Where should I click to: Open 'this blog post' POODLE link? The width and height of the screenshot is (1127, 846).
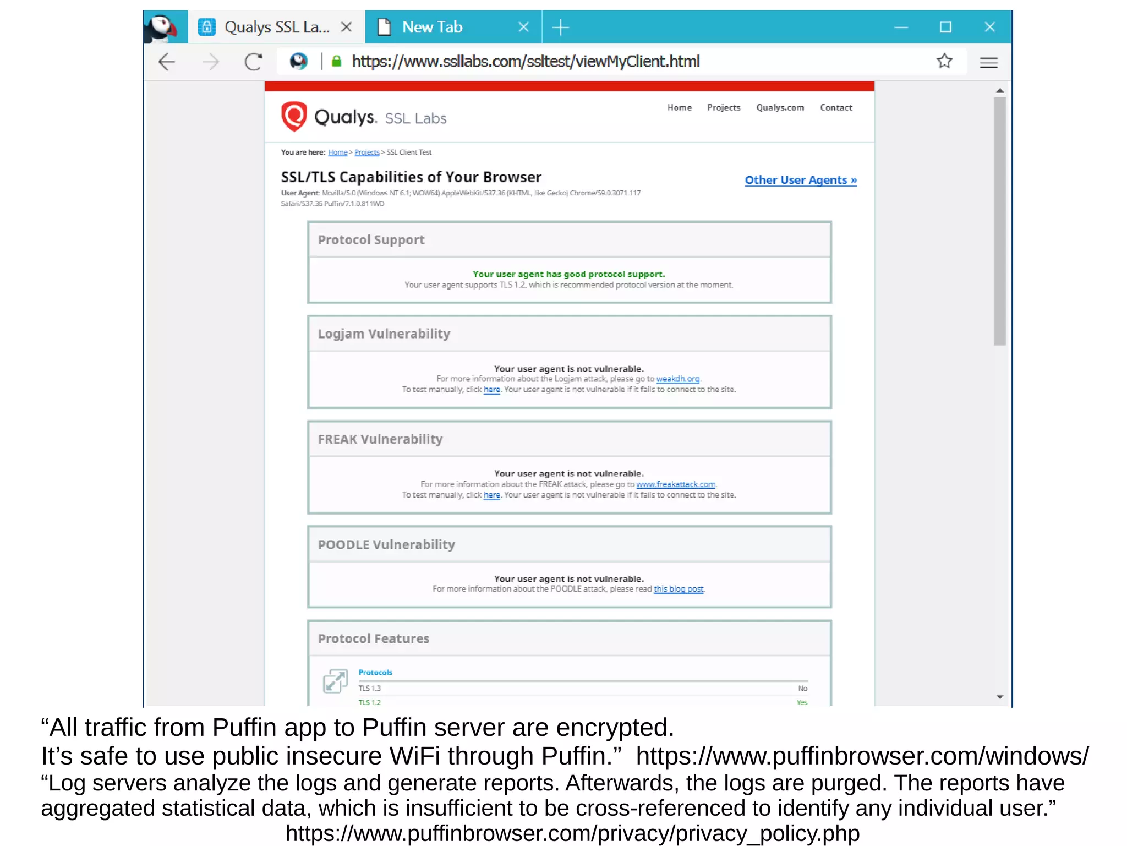[679, 589]
